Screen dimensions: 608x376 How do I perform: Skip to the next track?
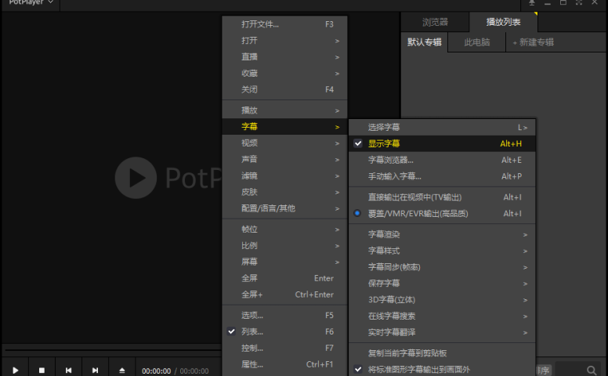point(95,371)
